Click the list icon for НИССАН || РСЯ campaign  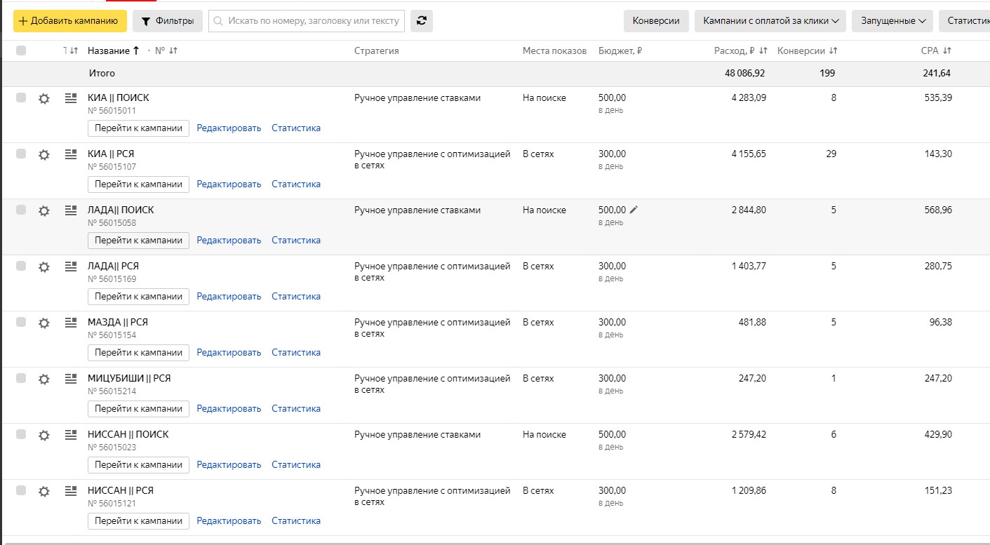pyautogui.click(x=70, y=491)
